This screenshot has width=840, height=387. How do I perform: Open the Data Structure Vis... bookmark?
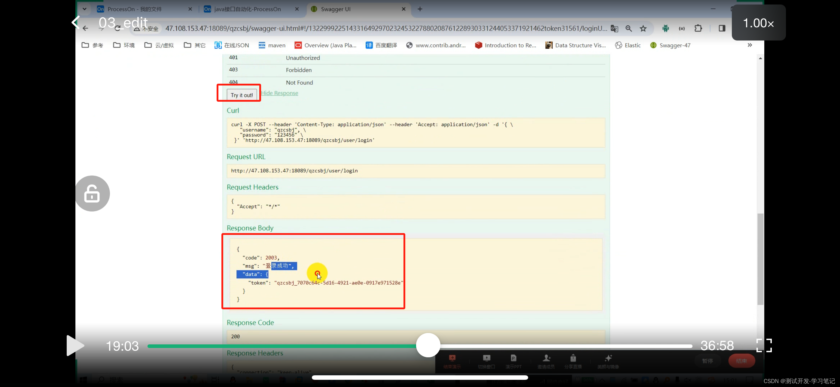click(x=576, y=45)
